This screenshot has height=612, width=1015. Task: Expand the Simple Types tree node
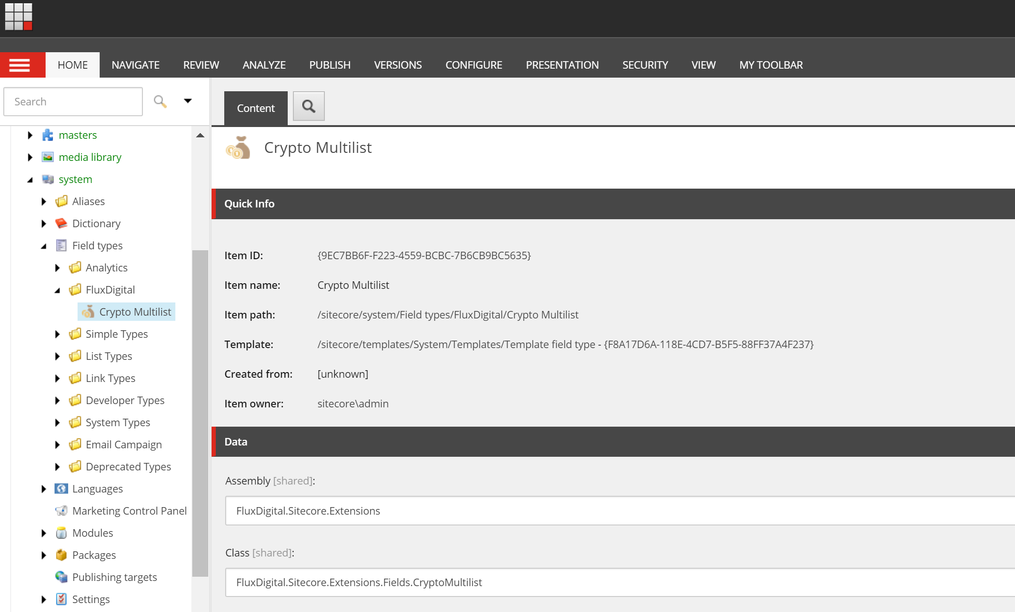(x=57, y=334)
